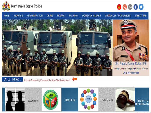Select the traffic police circular emblem
Screen dimensions: 151x113
pos(51,99)
